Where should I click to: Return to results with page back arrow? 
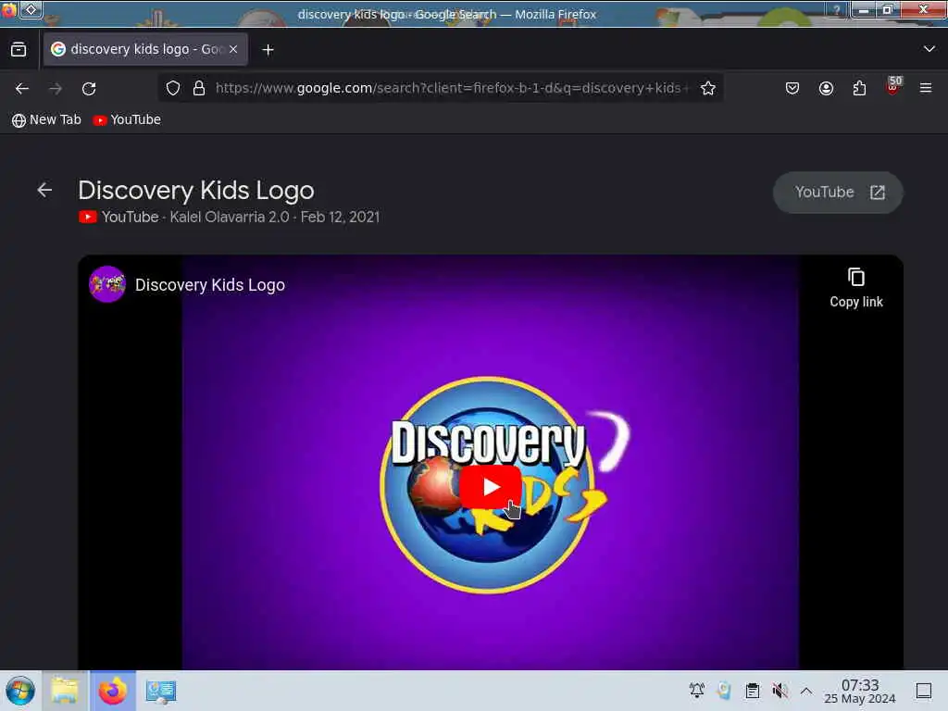44,190
